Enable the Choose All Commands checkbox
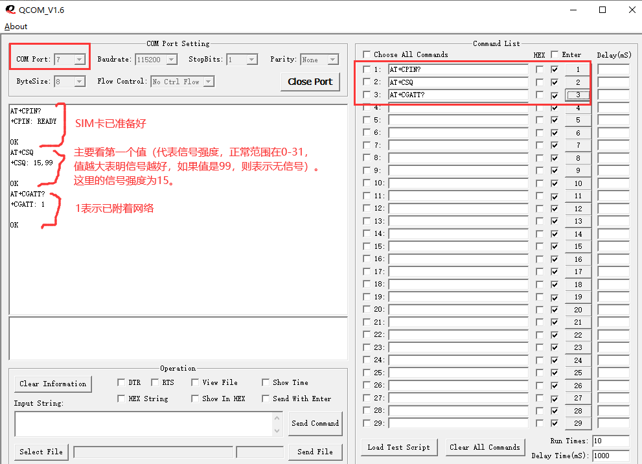The width and height of the screenshot is (642, 464). 367,54
